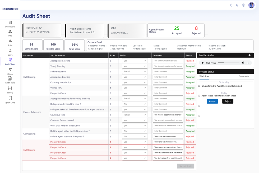
Task: Click the audio player seek bar
Action: [x=229, y=63]
